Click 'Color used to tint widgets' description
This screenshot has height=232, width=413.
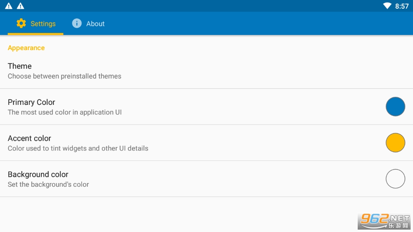click(x=78, y=149)
